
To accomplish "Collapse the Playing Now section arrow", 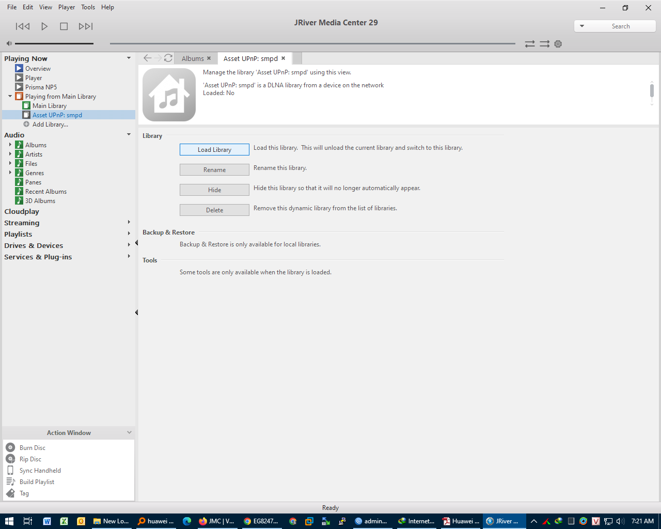I will [x=129, y=58].
